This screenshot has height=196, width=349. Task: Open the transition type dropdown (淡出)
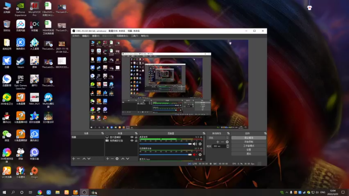(219, 138)
